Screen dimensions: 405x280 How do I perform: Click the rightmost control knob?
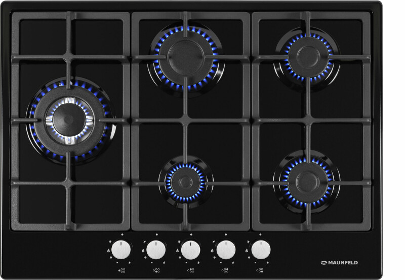click(x=261, y=250)
